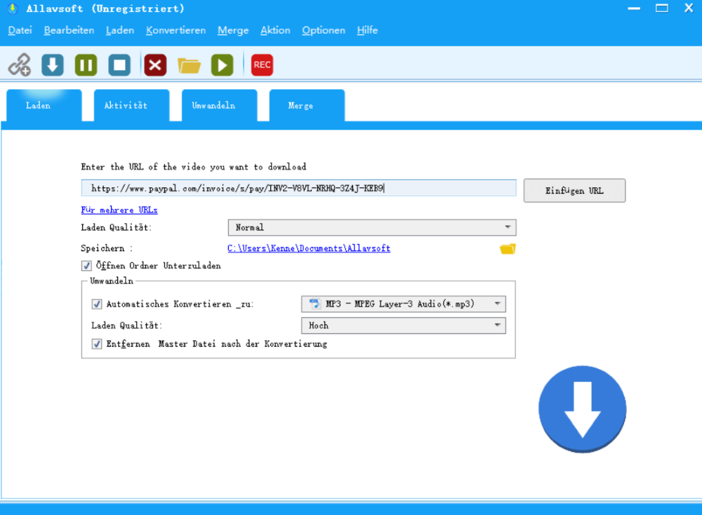Open the Hoch quality dropdown
Image resolution: width=702 pixels, height=515 pixels.
404,326
